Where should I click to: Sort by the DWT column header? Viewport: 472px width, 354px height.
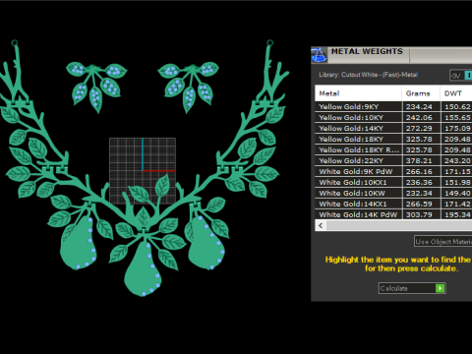point(456,93)
